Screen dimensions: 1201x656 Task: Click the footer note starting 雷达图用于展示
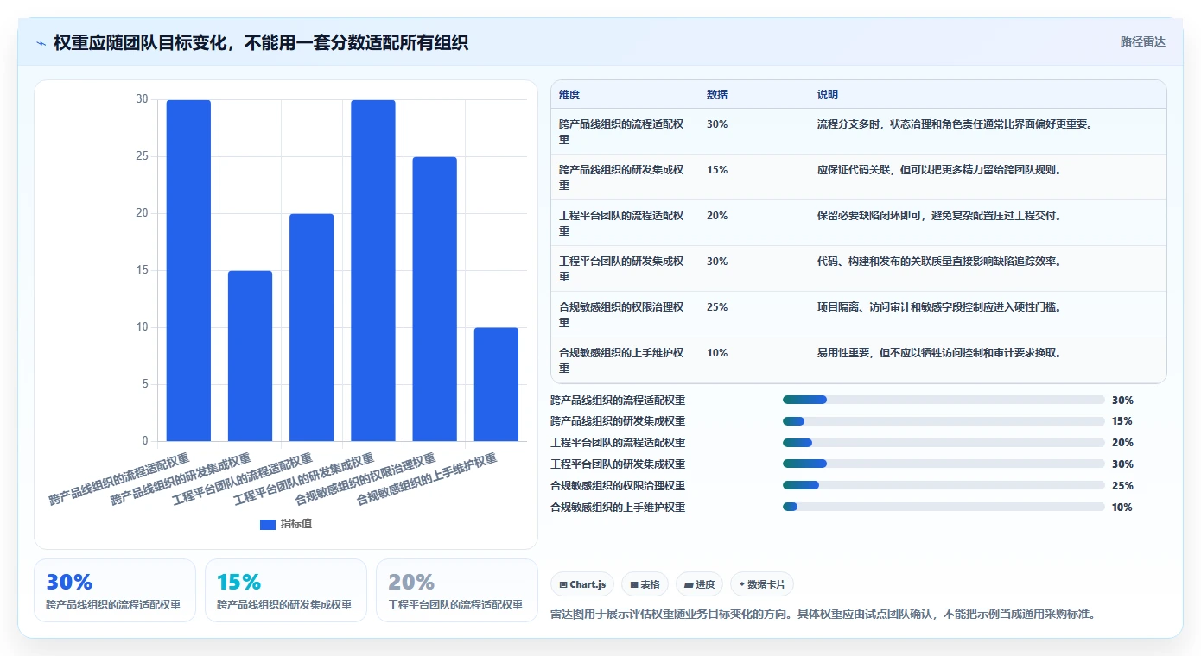(x=823, y=615)
